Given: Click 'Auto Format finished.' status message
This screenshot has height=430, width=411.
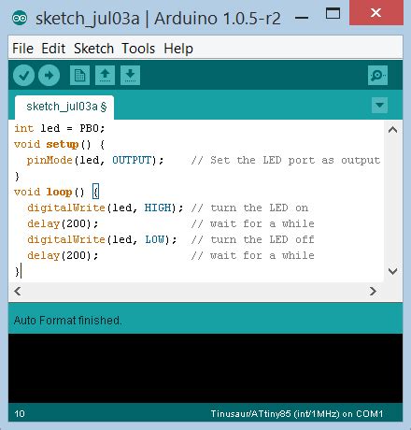Looking at the screenshot, I should 67,321.
